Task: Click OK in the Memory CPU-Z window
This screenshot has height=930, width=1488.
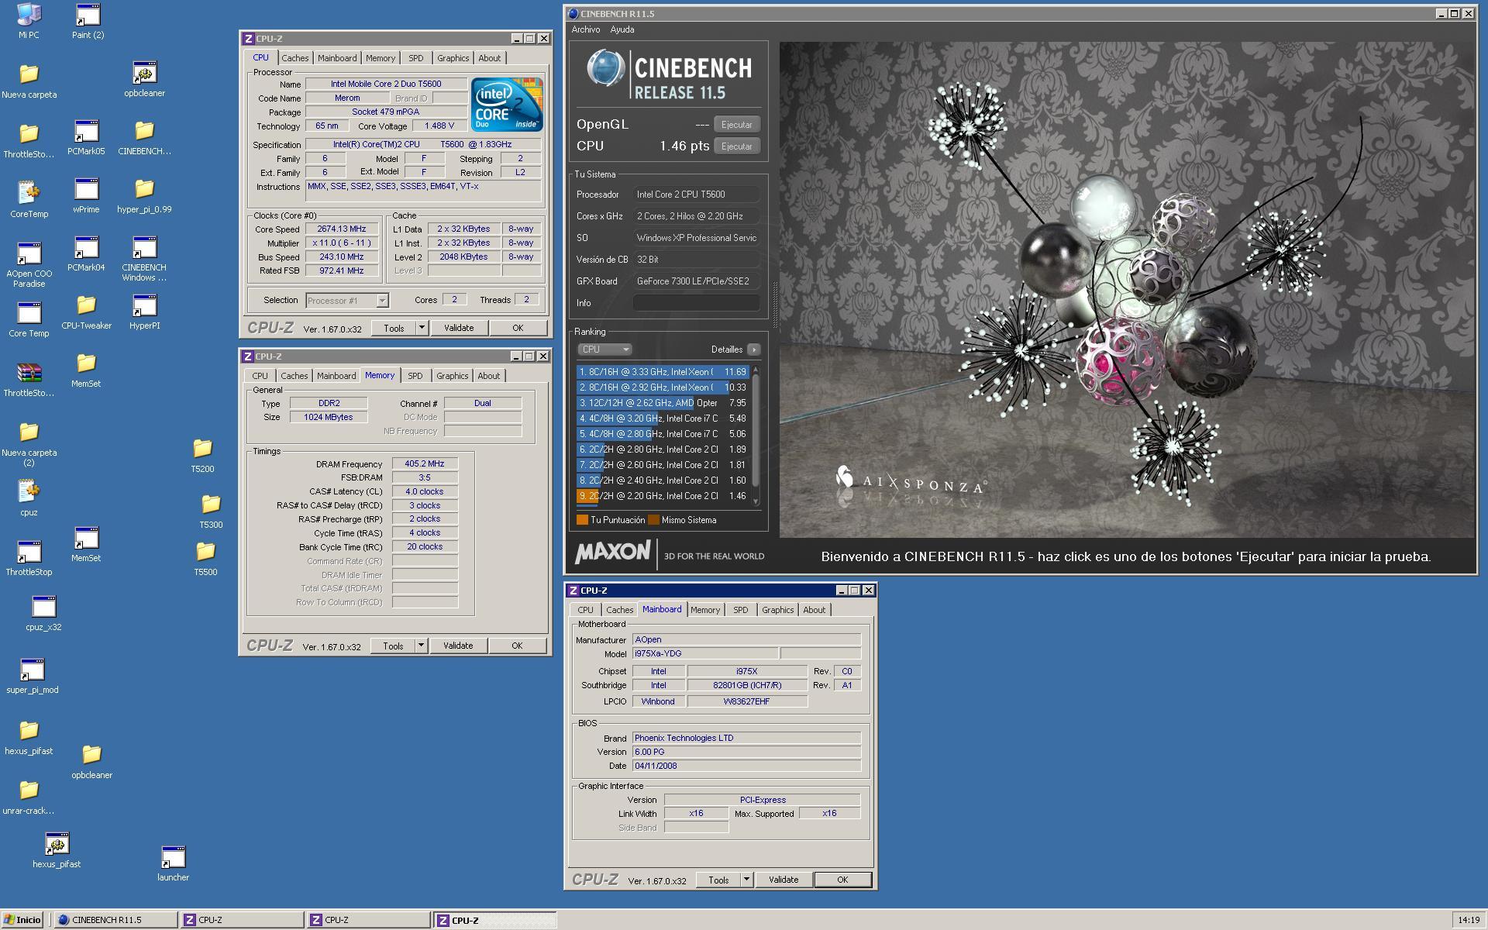Action: click(x=517, y=646)
